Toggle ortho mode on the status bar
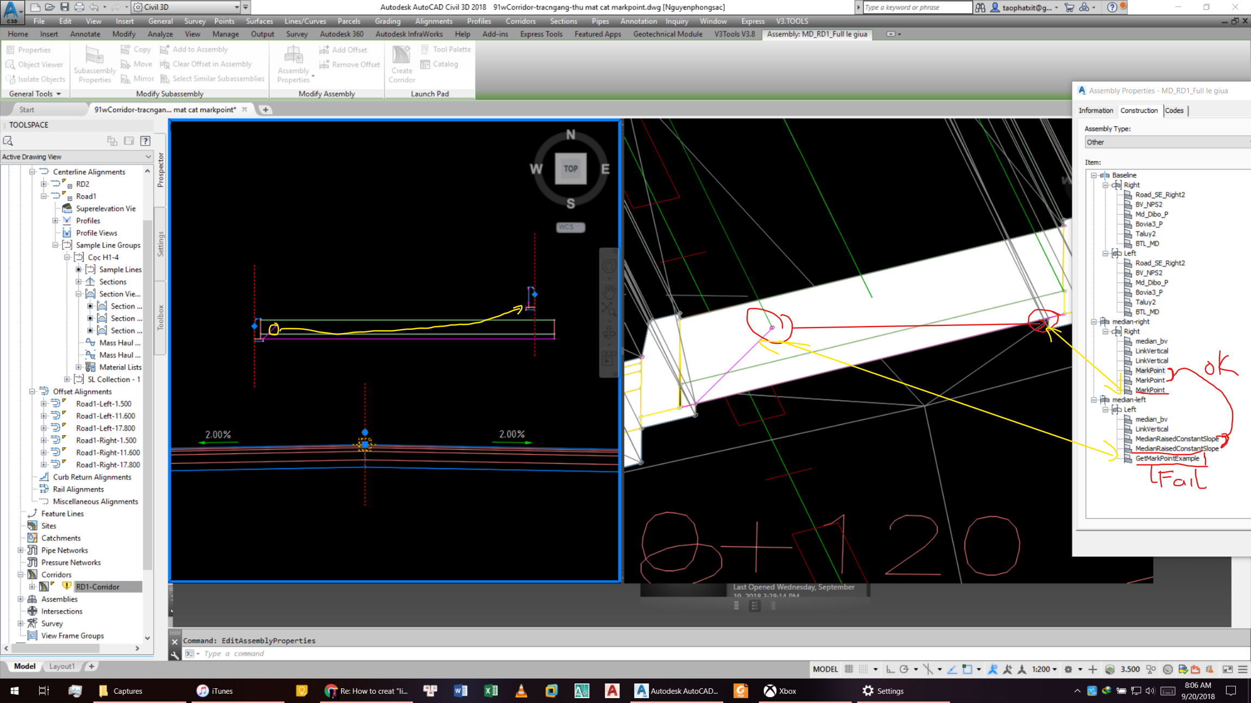Image resolution: width=1251 pixels, height=703 pixels. (x=890, y=669)
